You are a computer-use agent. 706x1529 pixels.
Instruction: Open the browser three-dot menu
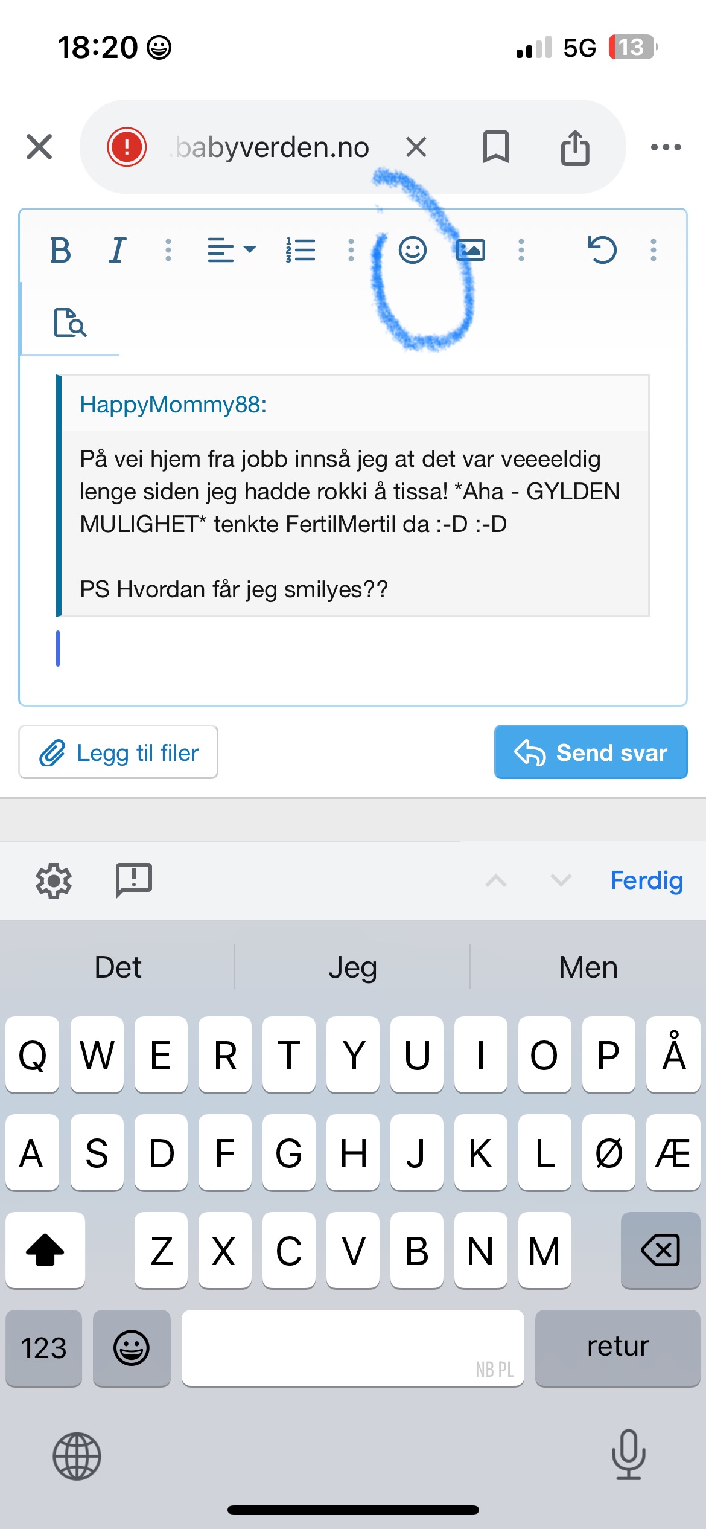666,147
